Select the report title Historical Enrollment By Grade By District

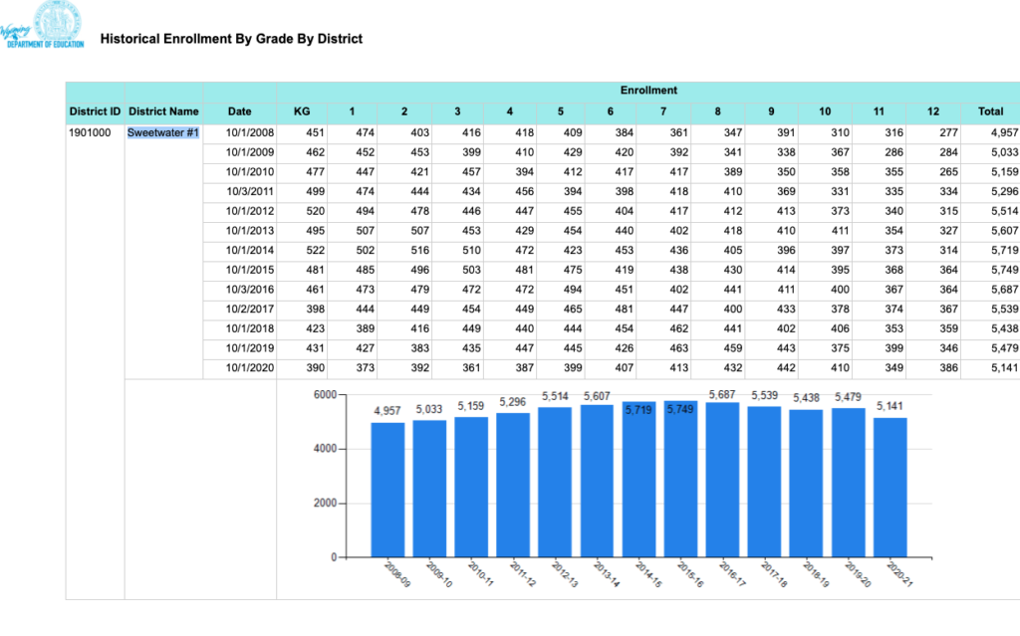pos(231,39)
